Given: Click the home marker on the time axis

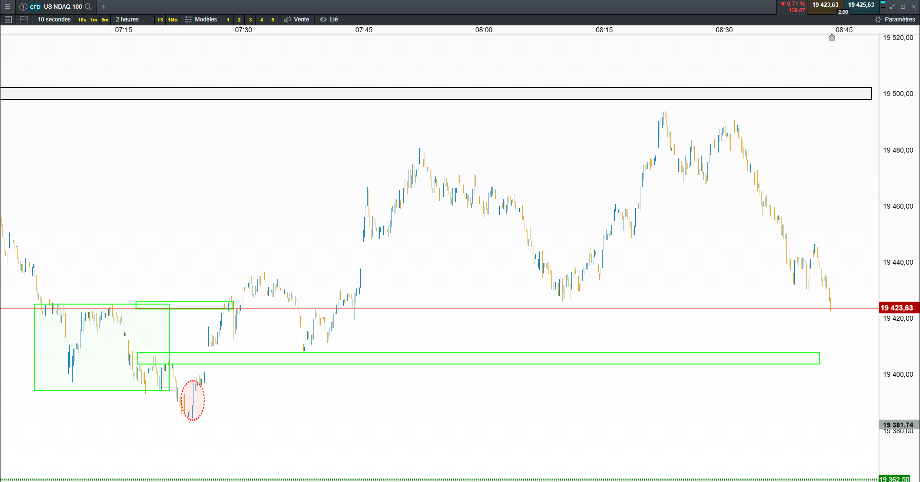Looking at the screenshot, I should (x=832, y=38).
